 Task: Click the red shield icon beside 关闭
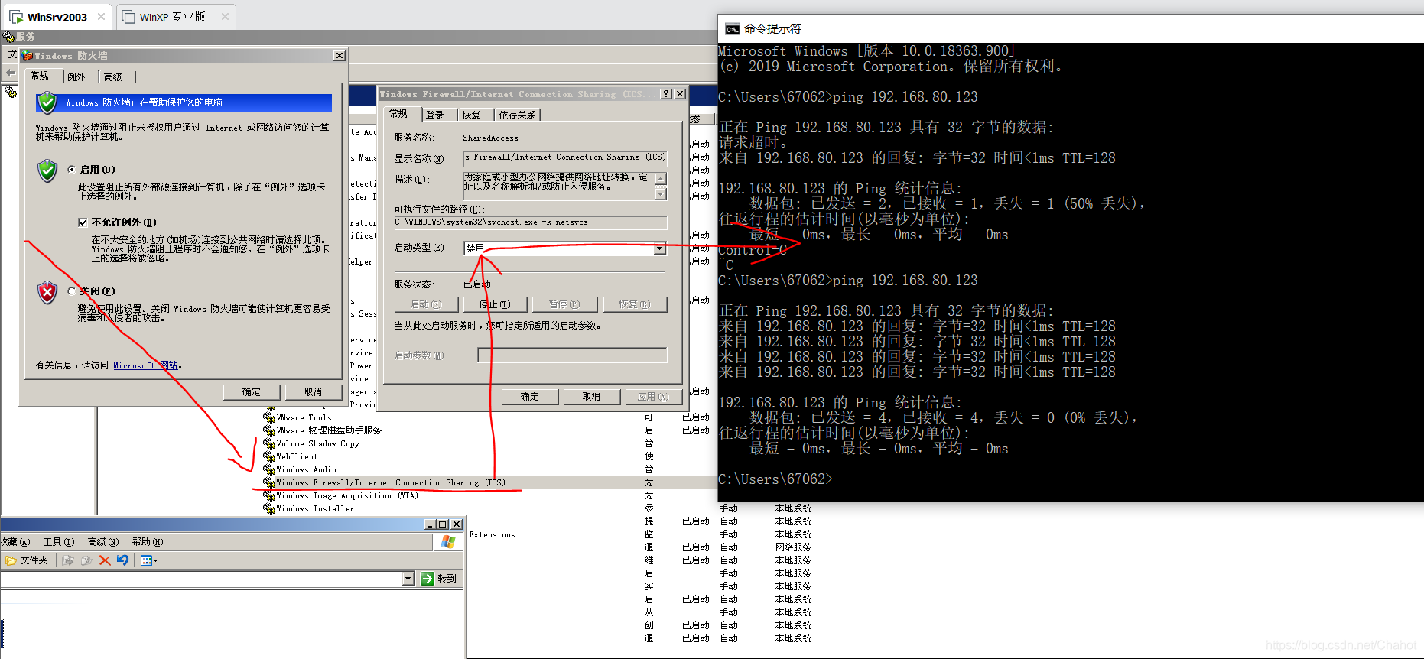(x=47, y=292)
